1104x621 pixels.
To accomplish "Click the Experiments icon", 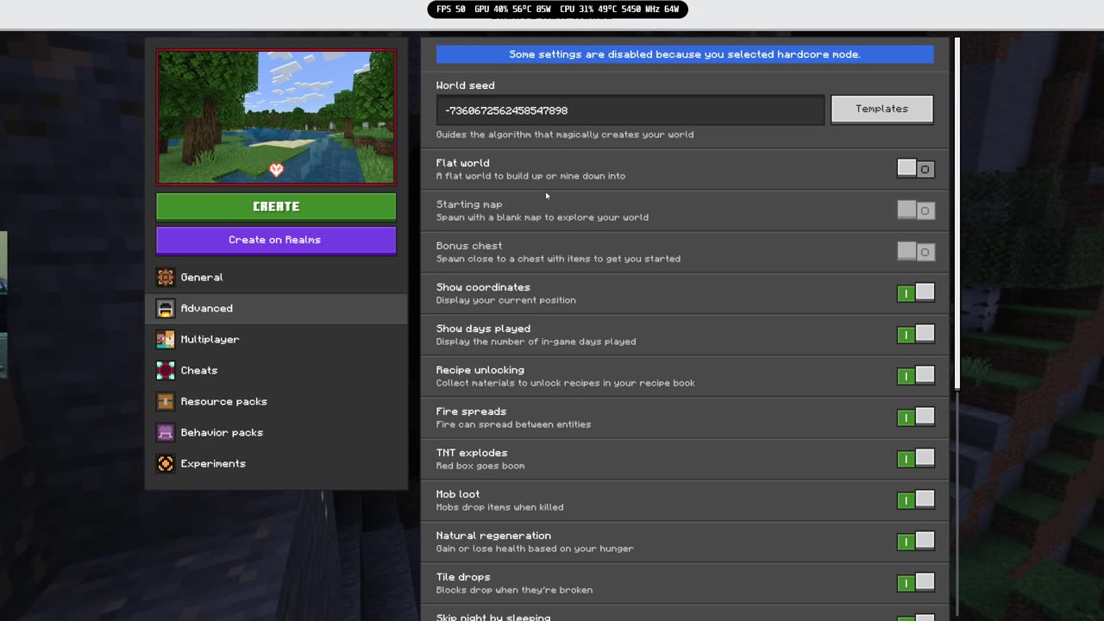I will pyautogui.click(x=165, y=463).
